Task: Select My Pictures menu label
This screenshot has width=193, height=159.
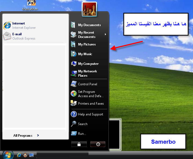Action: click(87, 44)
